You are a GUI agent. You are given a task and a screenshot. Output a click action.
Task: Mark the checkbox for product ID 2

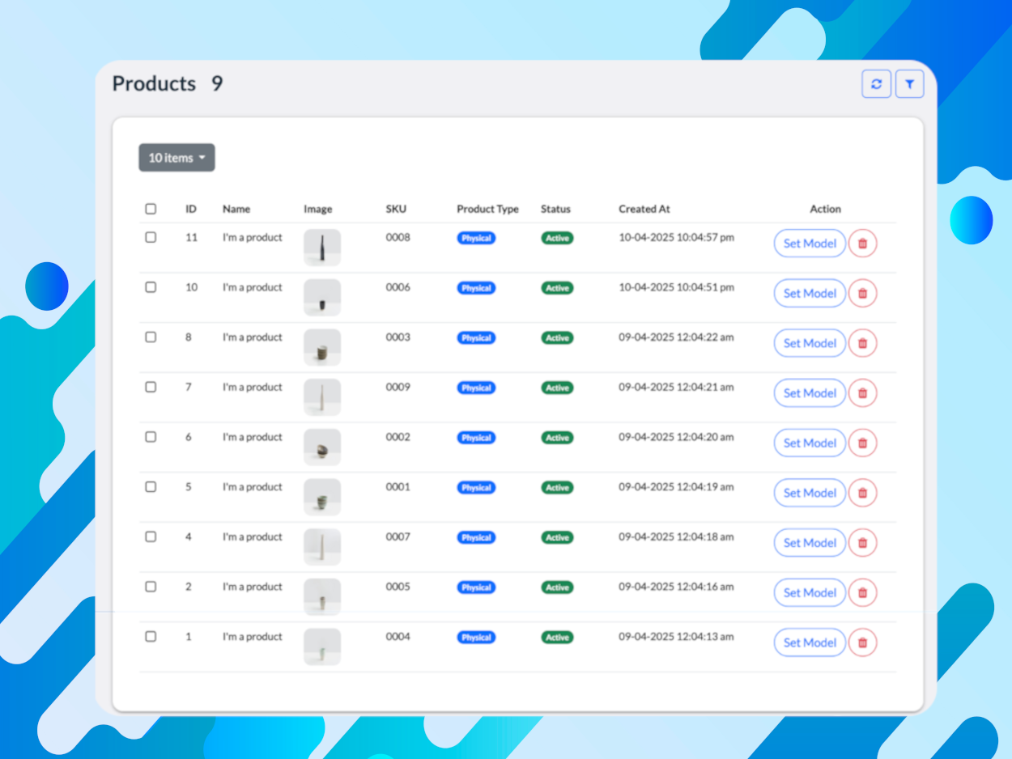[x=151, y=587]
